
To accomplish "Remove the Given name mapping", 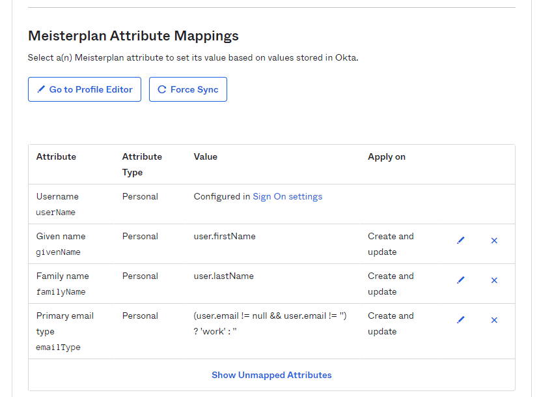I will pyautogui.click(x=494, y=241).
